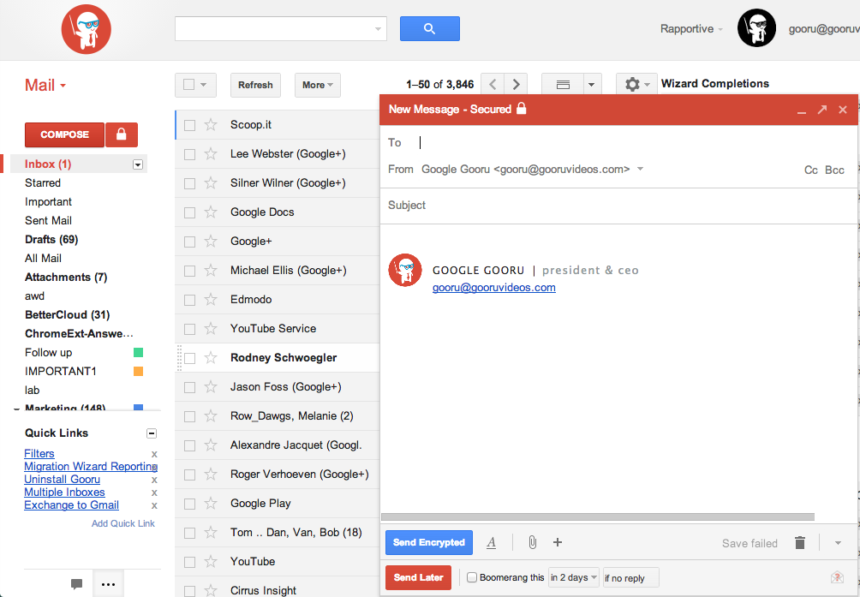Screen dimensions: 860x597
Task: Open formatting options in compose window
Action: coord(492,543)
